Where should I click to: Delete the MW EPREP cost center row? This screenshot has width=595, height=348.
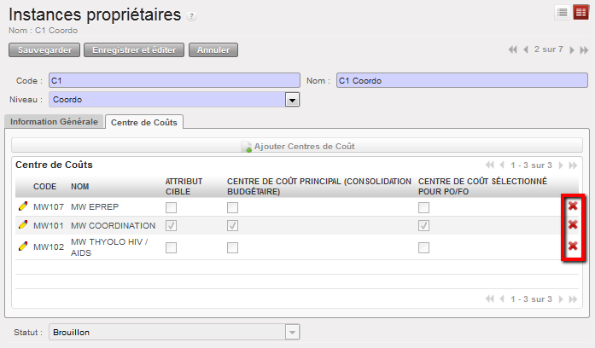[x=573, y=206]
